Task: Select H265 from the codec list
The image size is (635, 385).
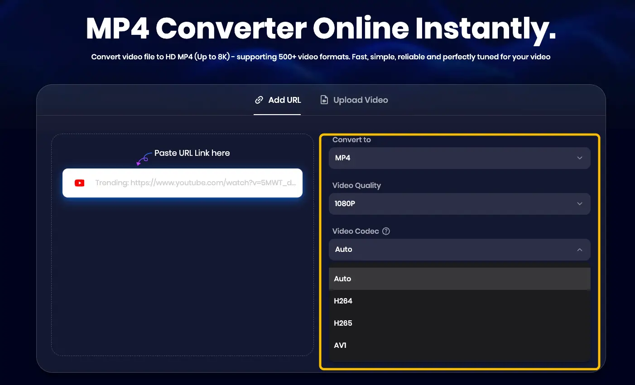Action: click(x=343, y=323)
